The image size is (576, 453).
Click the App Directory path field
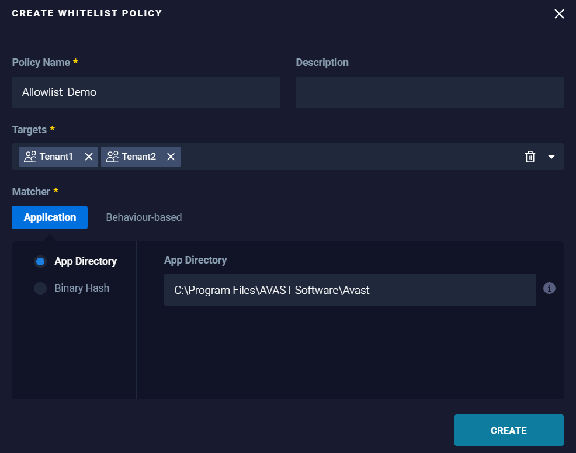(x=349, y=289)
